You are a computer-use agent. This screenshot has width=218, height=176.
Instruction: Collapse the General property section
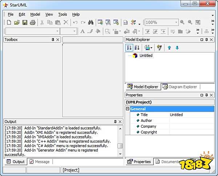point(128,109)
